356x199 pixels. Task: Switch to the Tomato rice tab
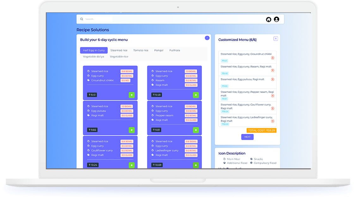141,51
